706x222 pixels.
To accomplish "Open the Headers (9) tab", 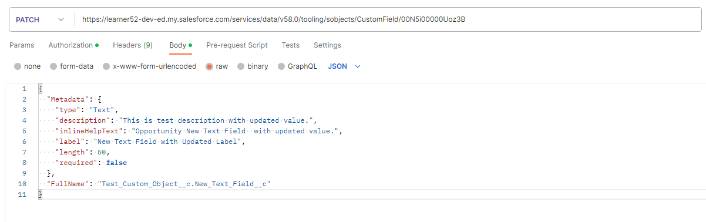I will point(133,45).
